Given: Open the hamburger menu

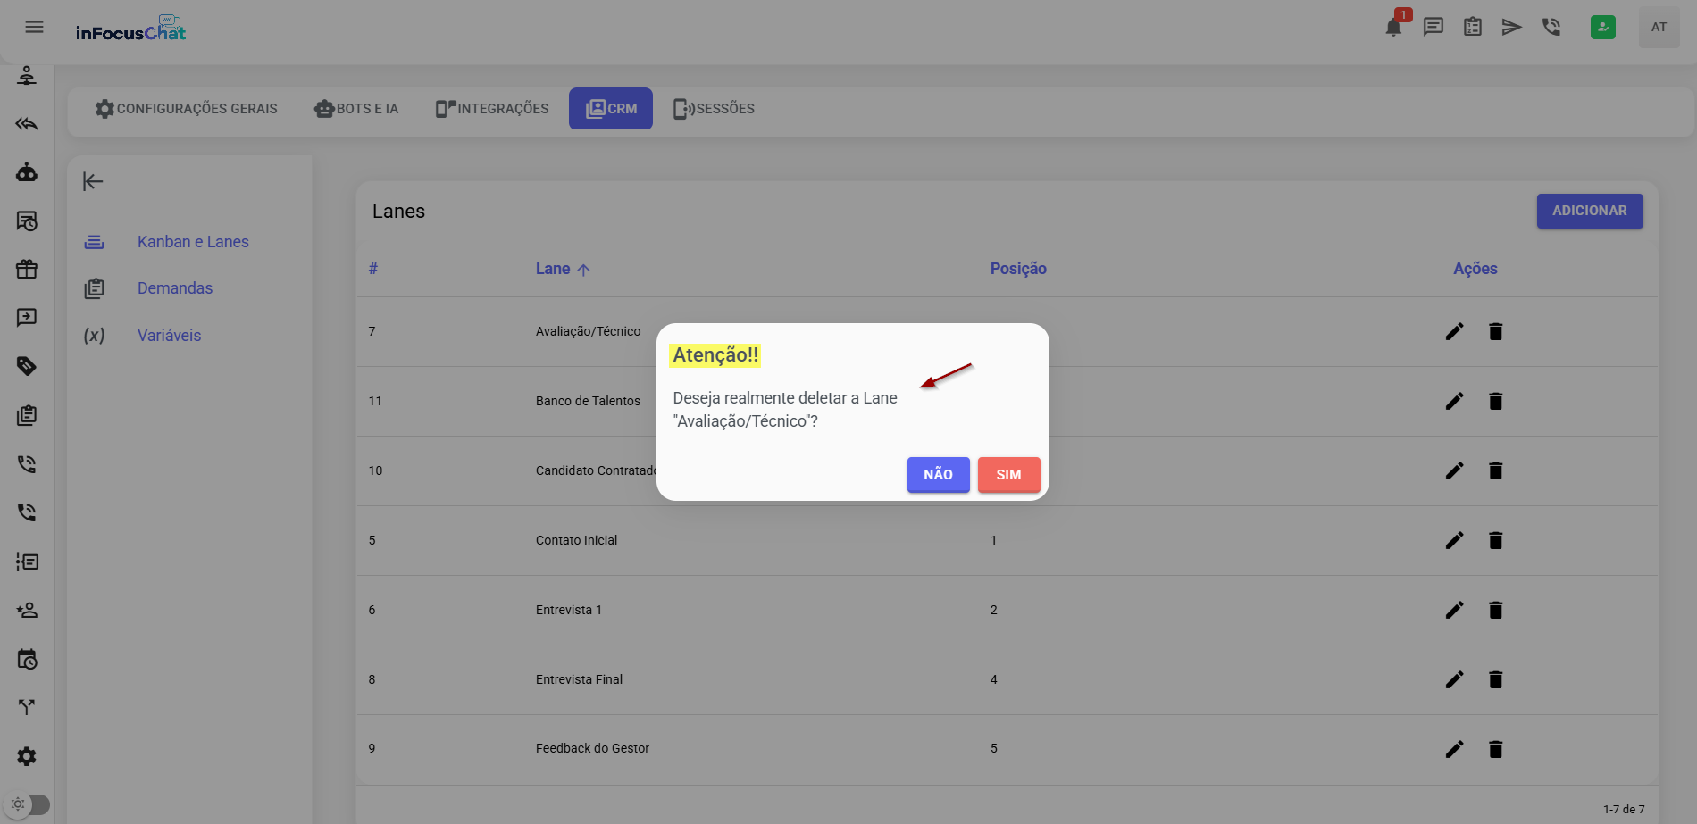Looking at the screenshot, I should 34,27.
